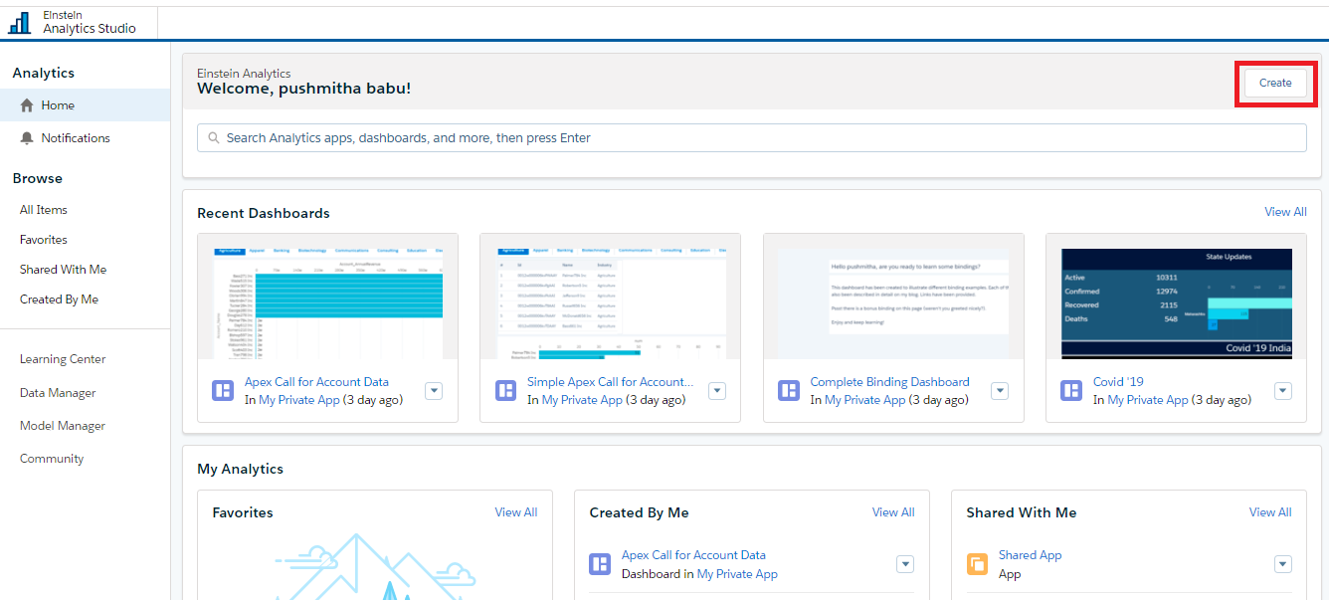Click dashboard icon beside Apex Call for Account Data in Recent Dashboards

tap(223, 390)
